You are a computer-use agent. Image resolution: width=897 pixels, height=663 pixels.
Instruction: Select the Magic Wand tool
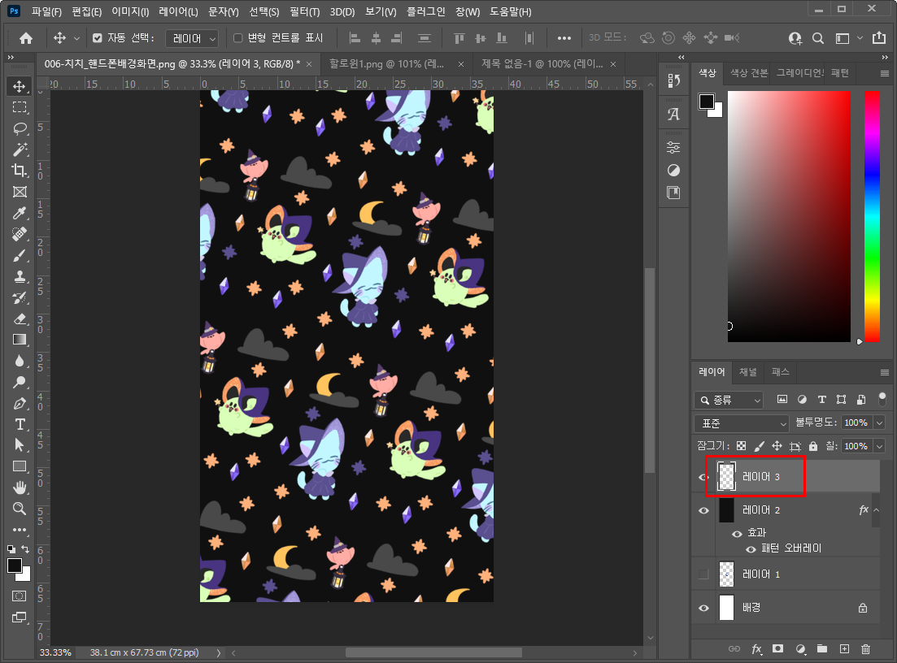coord(20,149)
